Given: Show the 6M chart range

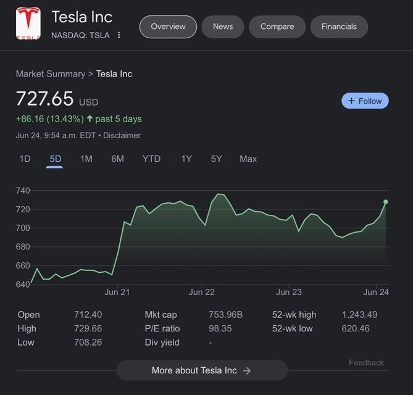Looking at the screenshot, I should 117,159.
